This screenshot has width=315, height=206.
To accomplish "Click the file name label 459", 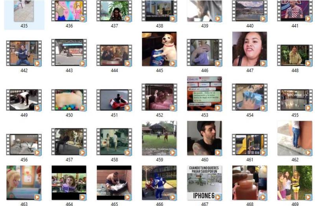I will point(159,160).
